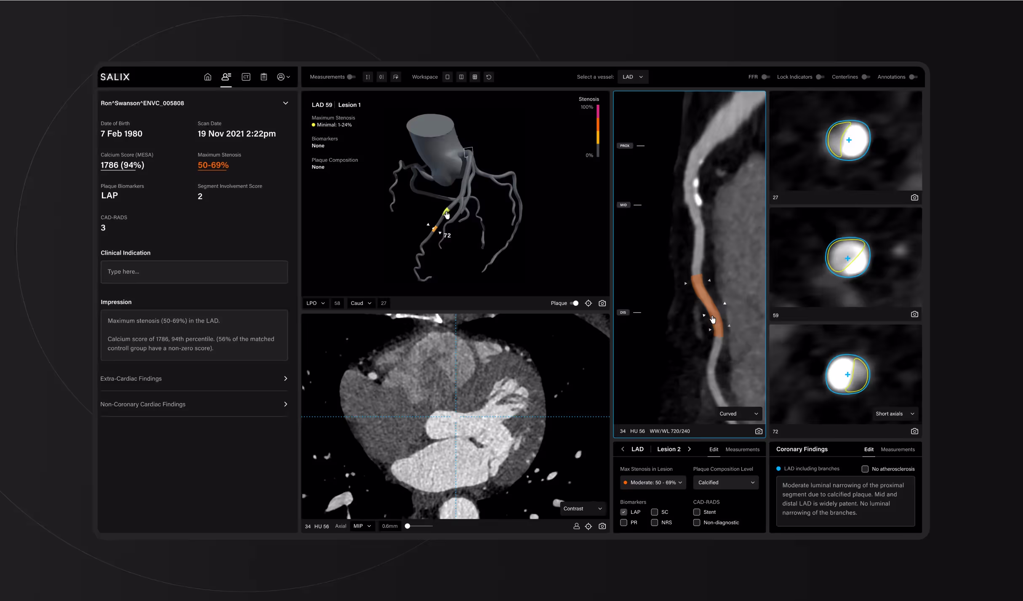Check the SC biomarker checkbox

(x=655, y=512)
